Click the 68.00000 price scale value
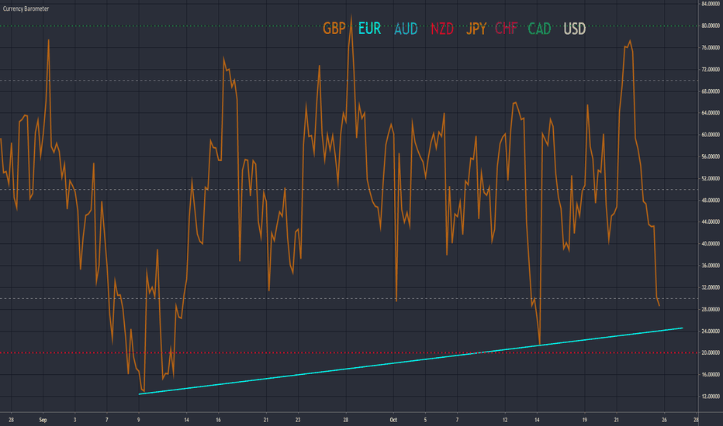Viewport: 723px width, 426px height. [711, 91]
